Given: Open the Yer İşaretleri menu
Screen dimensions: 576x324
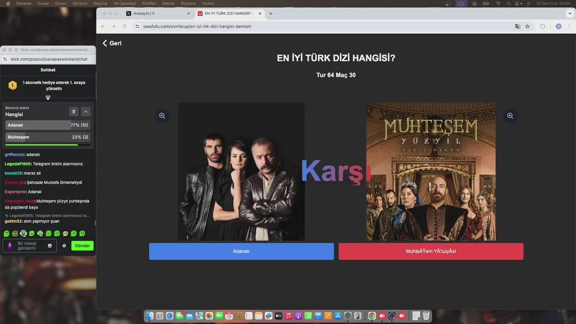Looking at the screenshot, I should coord(125,3).
